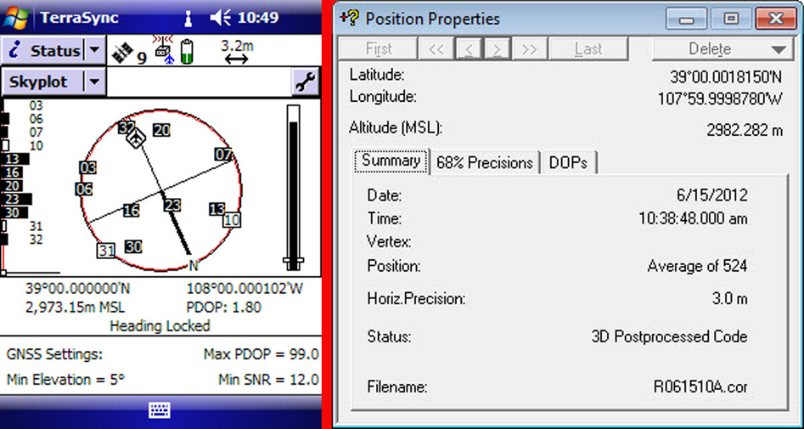
Task: Select satellite 13 on the skyplot
Action: tap(216, 209)
